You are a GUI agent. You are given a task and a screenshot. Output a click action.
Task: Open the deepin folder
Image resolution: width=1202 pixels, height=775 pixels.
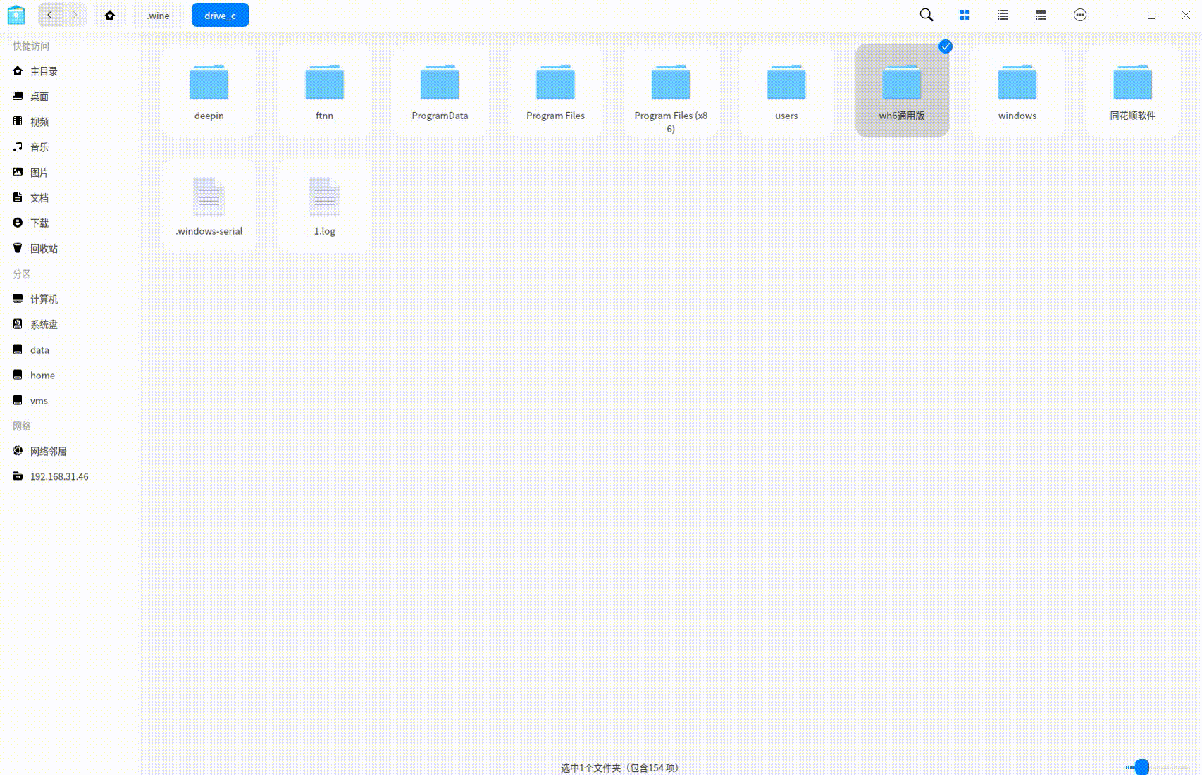[x=209, y=91]
